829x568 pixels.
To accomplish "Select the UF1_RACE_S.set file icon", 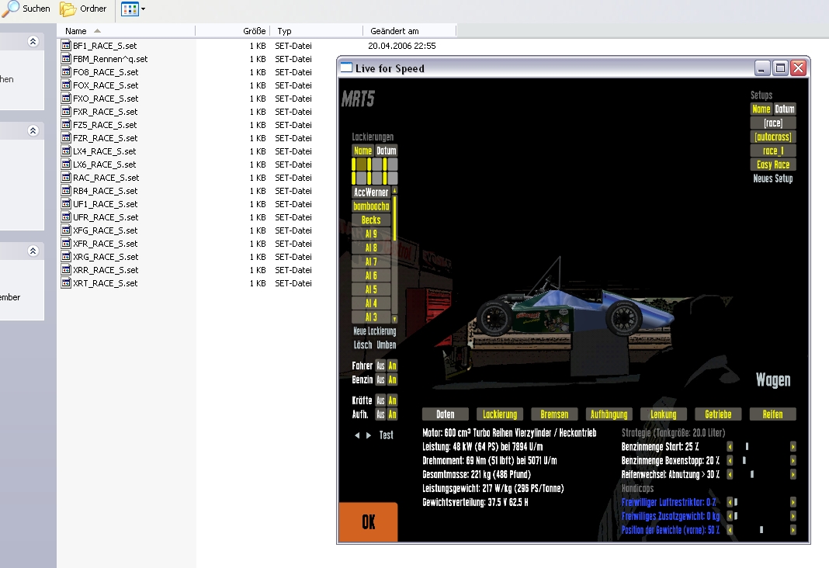I will point(66,204).
